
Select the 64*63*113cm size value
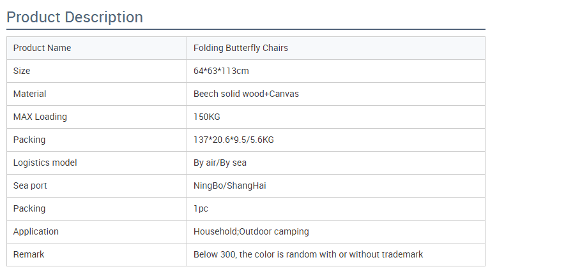click(221, 71)
